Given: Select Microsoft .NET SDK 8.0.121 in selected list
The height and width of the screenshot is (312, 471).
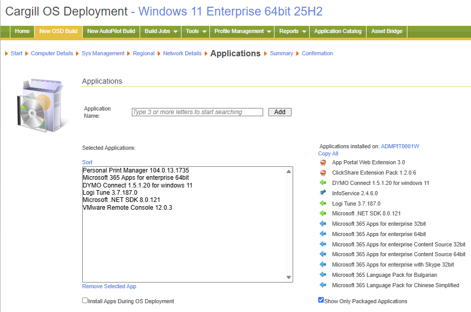Looking at the screenshot, I should click(x=121, y=200).
